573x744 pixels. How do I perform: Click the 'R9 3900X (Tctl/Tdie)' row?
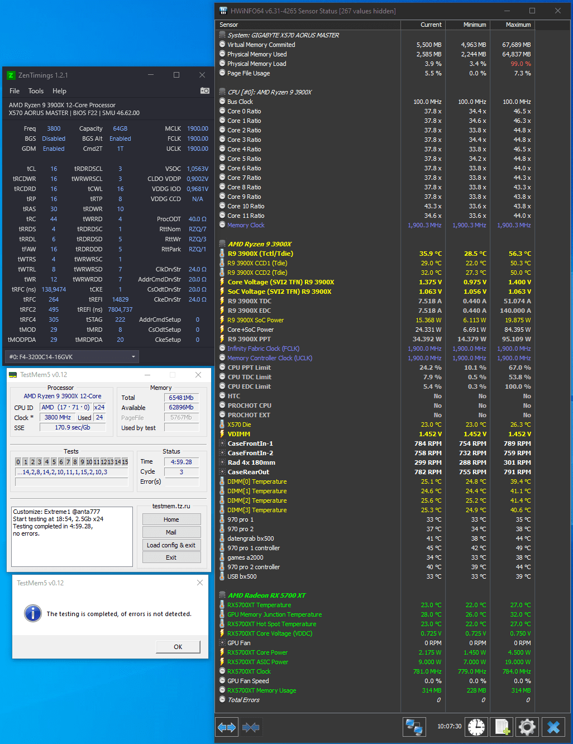(375, 254)
